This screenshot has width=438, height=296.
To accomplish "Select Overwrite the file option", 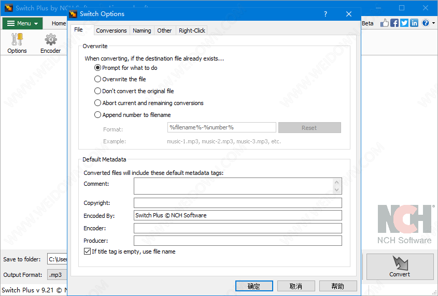I will 120,79.
